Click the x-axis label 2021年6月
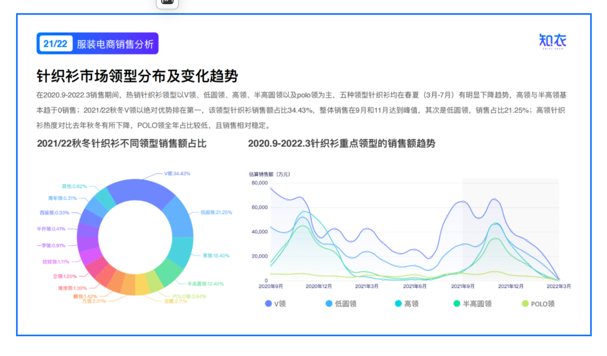The image size is (607, 356). (x=415, y=286)
